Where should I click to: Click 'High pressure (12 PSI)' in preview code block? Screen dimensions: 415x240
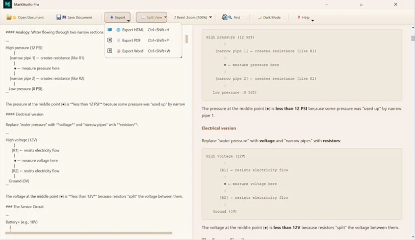230,37
